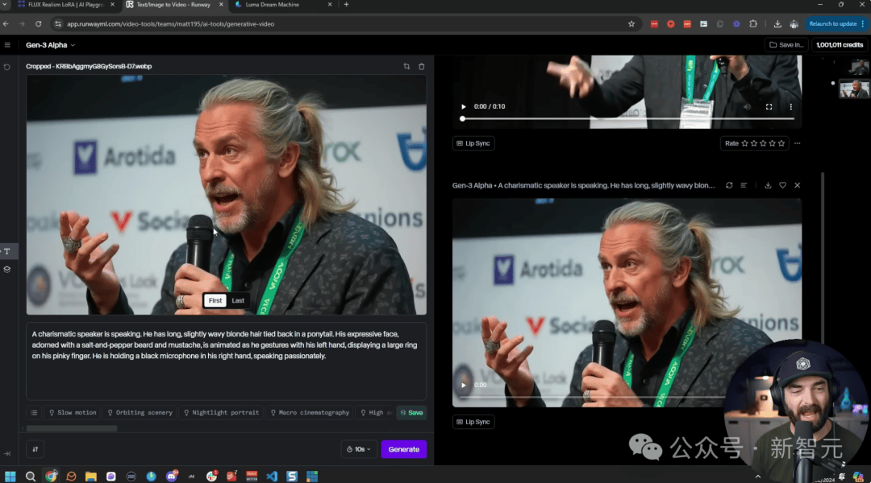Crop the uploaded input image
This screenshot has width=871, height=483.
click(x=406, y=66)
